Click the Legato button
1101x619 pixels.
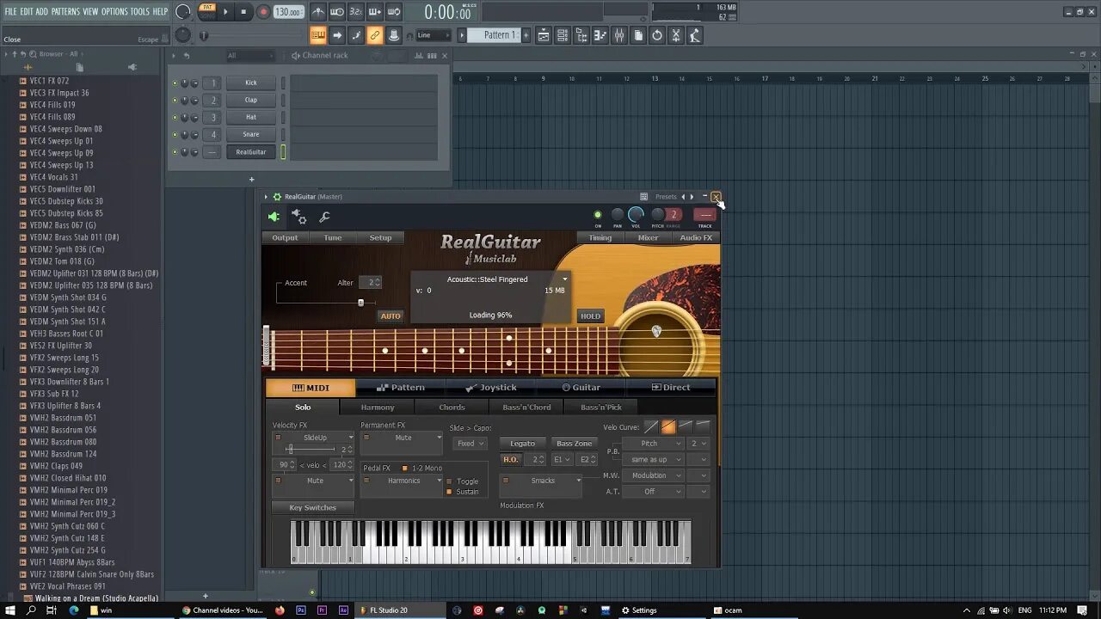click(x=522, y=444)
